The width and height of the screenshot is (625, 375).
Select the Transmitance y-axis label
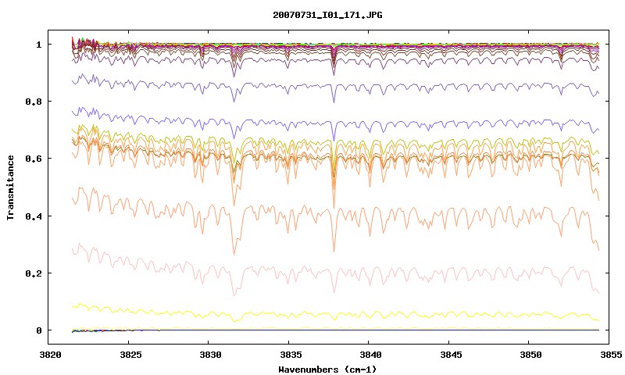pyautogui.click(x=10, y=187)
